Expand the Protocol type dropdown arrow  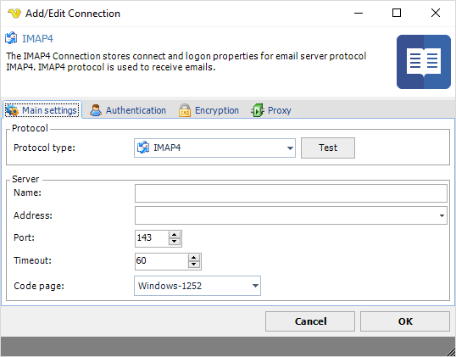coord(290,148)
